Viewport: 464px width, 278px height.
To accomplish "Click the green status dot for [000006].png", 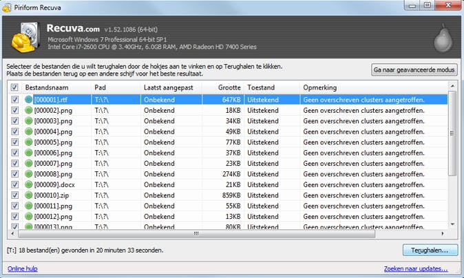I will [x=29, y=153].
